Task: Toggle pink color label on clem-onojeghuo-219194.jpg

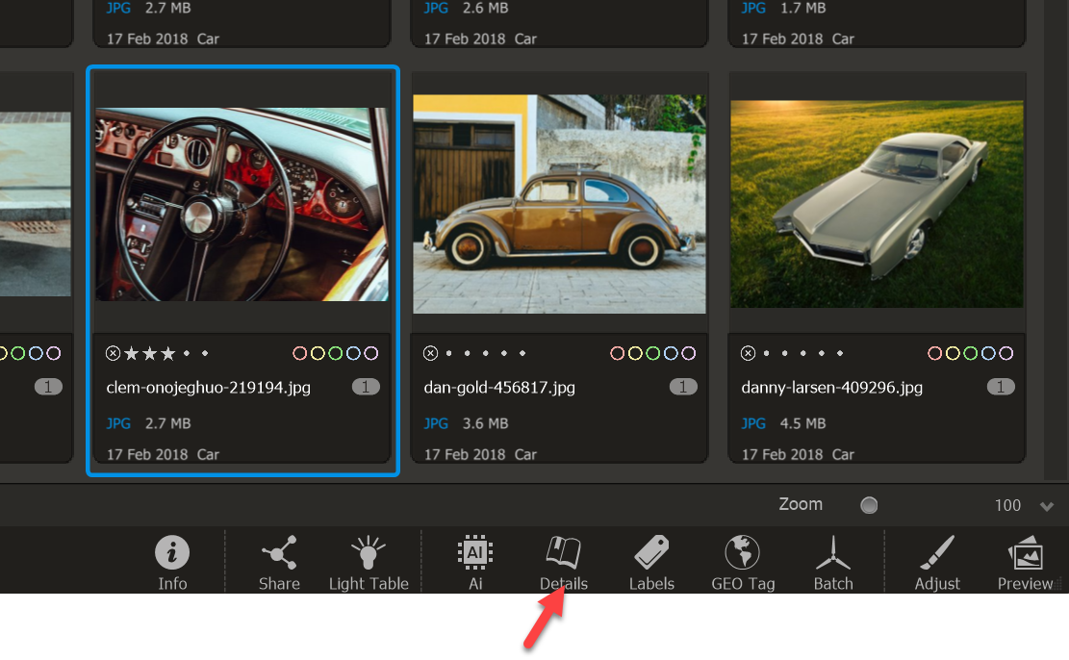Action: [x=299, y=353]
